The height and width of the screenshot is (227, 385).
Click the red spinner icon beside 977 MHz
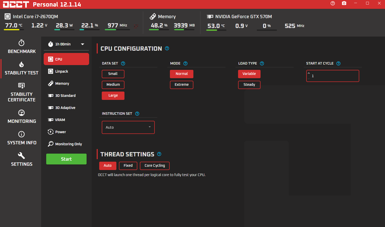tap(136, 26)
